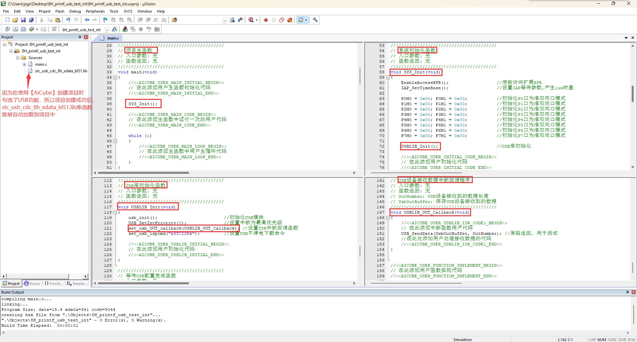Screen dimensions: 637x342
Task: Click the Rebuild all target files icon
Action: coord(23,29)
